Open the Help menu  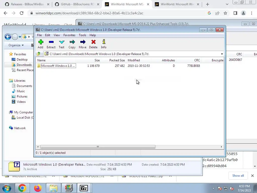pyautogui.click(x=93, y=35)
